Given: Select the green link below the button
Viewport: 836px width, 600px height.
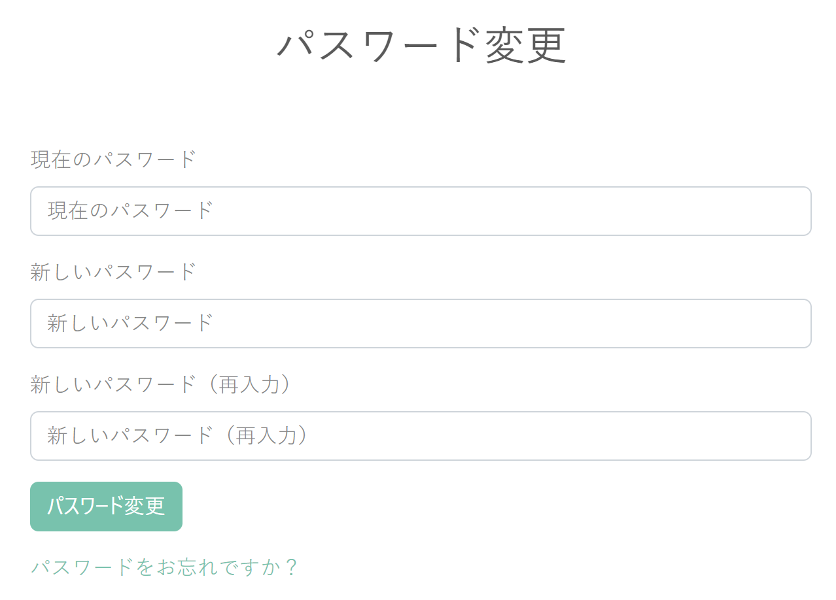Looking at the screenshot, I should 164,567.
